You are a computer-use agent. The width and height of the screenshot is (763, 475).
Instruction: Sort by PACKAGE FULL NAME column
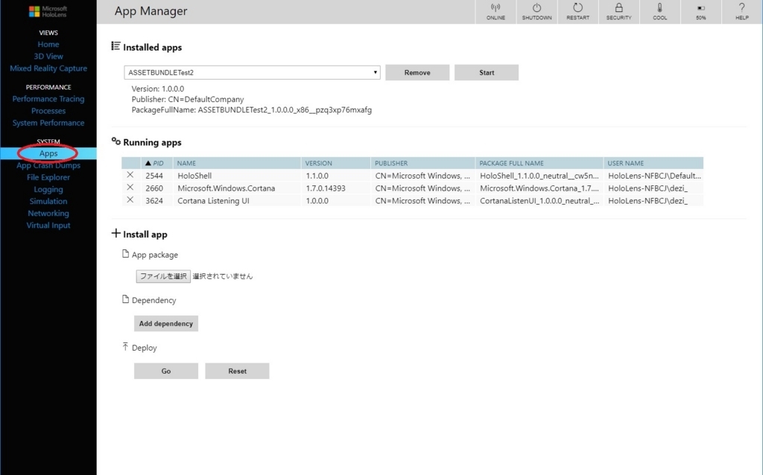point(539,163)
